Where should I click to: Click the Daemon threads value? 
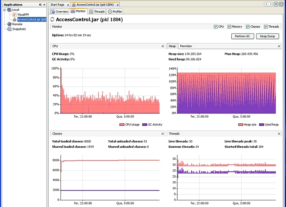[197, 147]
